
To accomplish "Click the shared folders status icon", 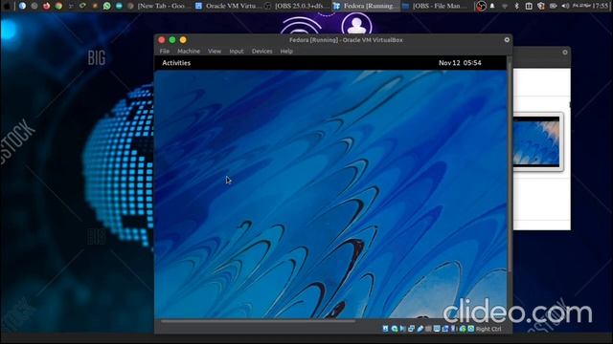I will click(x=428, y=329).
